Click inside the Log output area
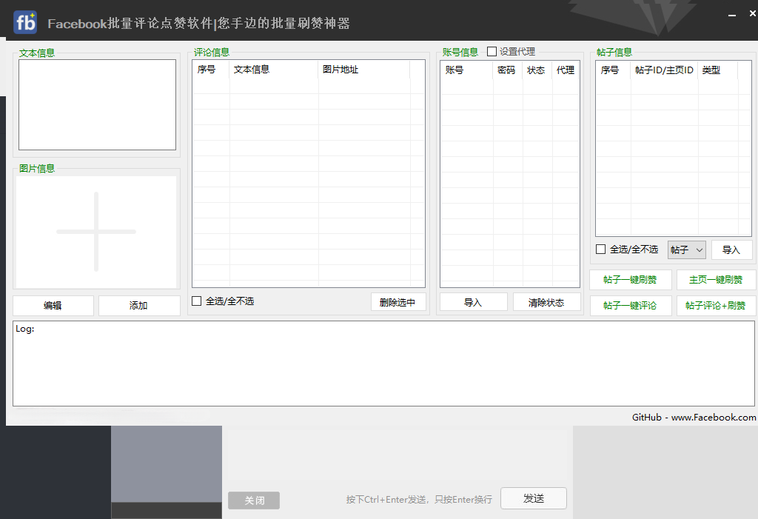Image resolution: width=758 pixels, height=519 pixels. pyautogui.click(x=384, y=364)
